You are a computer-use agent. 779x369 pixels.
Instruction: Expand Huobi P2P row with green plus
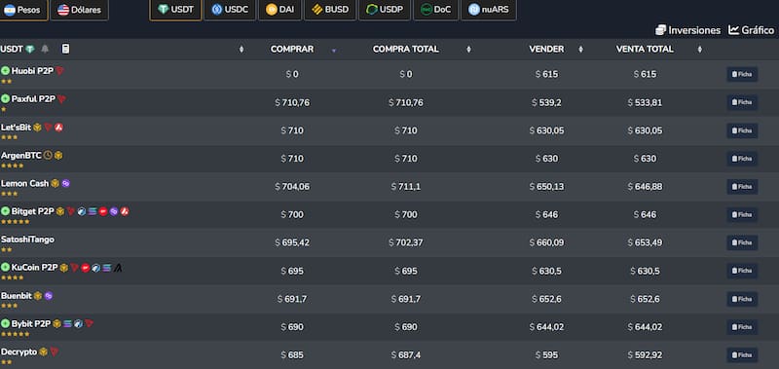pyautogui.click(x=6, y=71)
